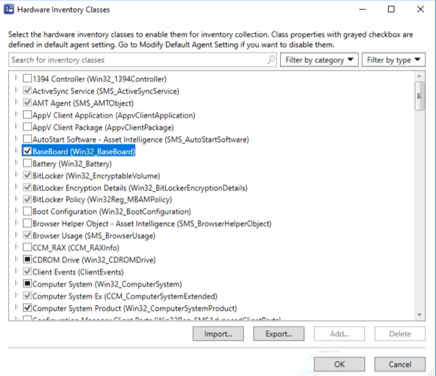Click inside the inventory classes search box
436x376 pixels.
pos(128,60)
